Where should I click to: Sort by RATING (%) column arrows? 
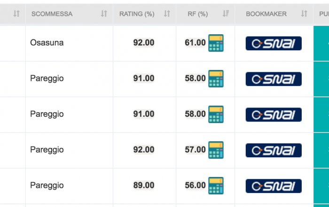[x=167, y=14]
